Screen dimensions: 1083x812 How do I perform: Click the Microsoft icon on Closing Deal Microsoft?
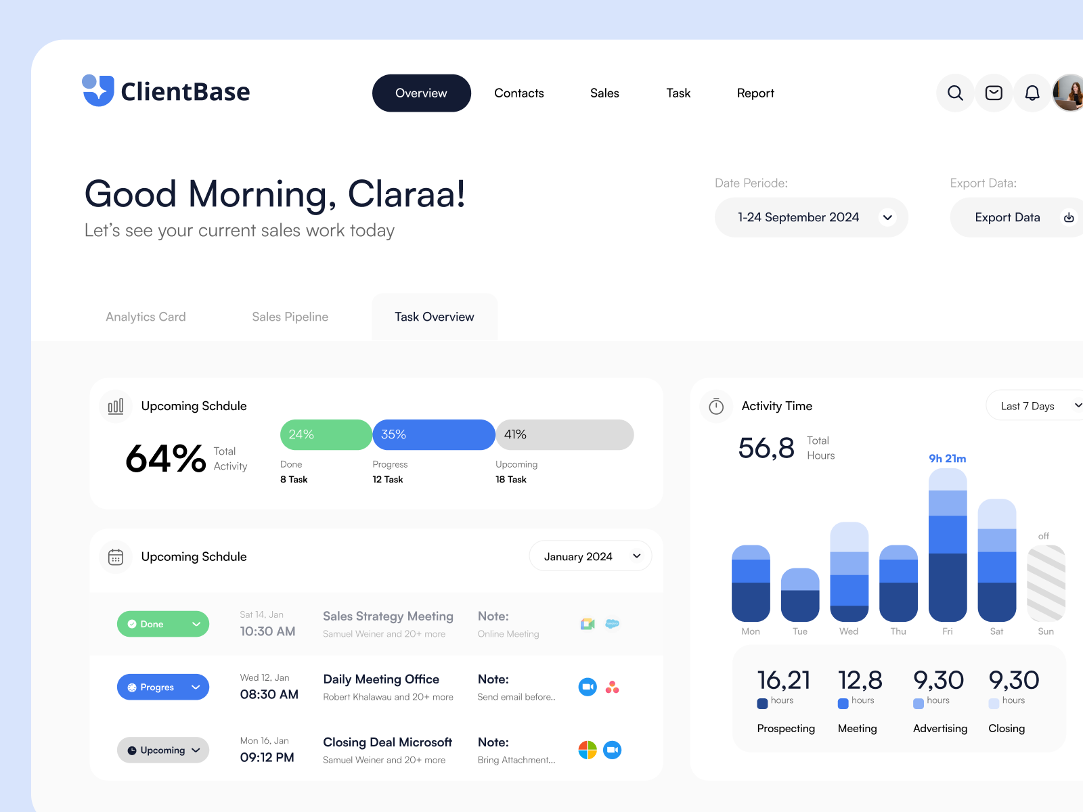[x=587, y=750]
